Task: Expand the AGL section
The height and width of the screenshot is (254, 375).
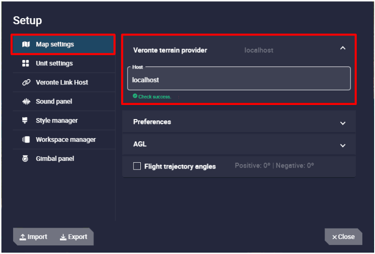Action: point(343,145)
